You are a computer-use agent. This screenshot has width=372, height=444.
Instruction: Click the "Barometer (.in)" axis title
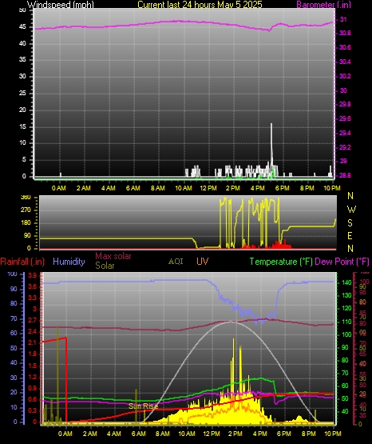click(x=323, y=5)
